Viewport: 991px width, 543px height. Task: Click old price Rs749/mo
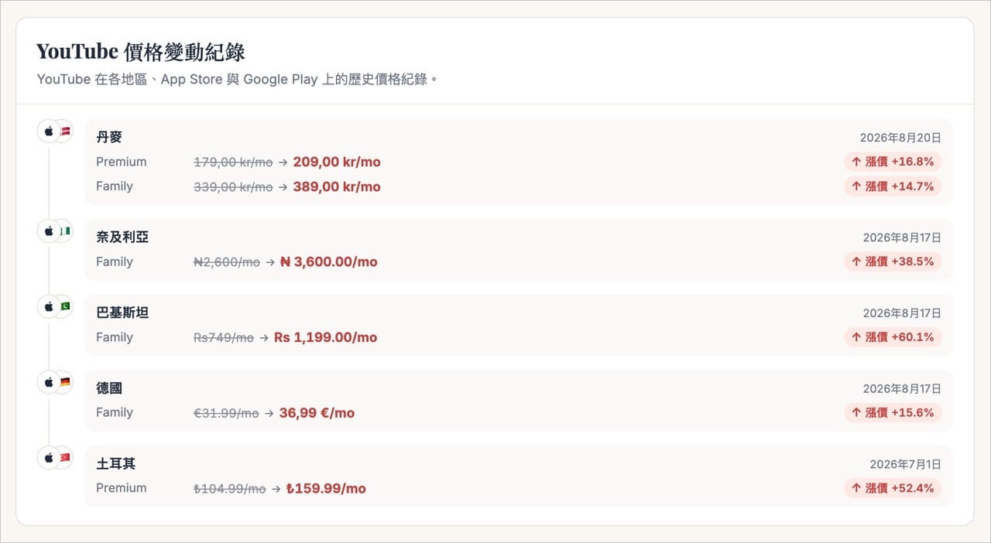coord(224,338)
